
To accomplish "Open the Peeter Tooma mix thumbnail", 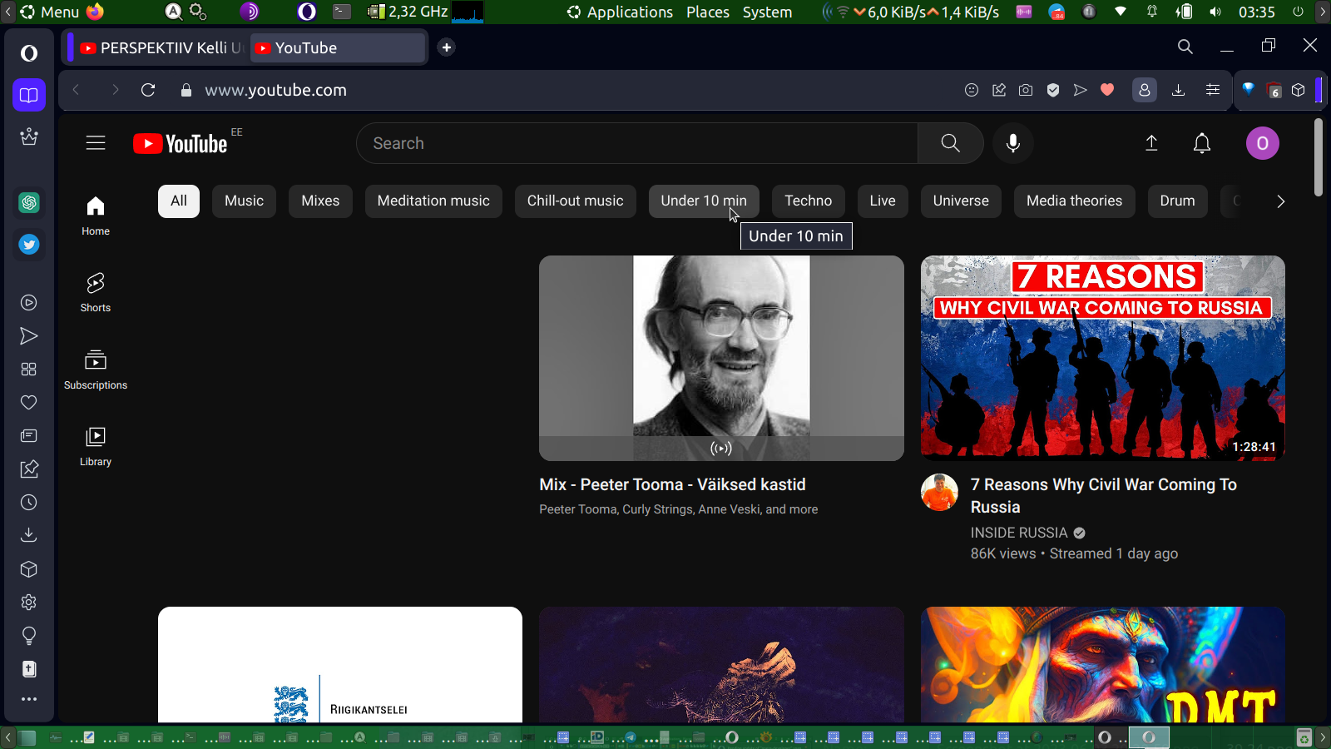I will 721,358.
